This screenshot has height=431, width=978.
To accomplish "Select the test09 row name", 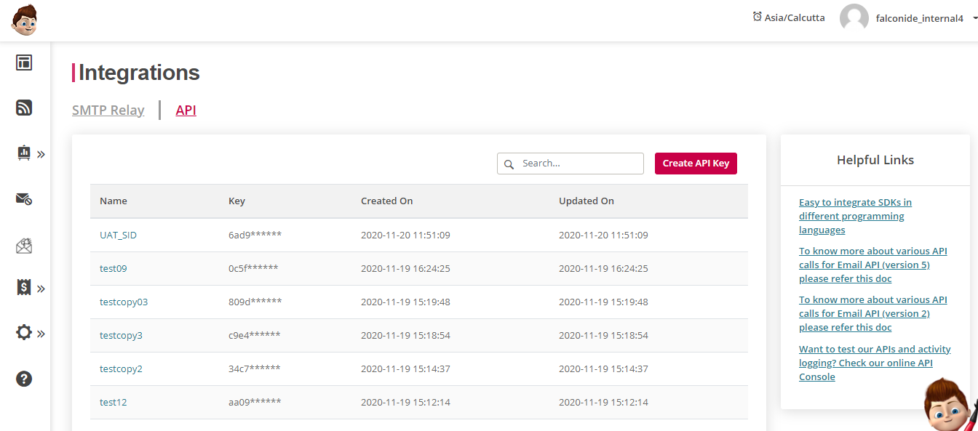I will coord(114,268).
